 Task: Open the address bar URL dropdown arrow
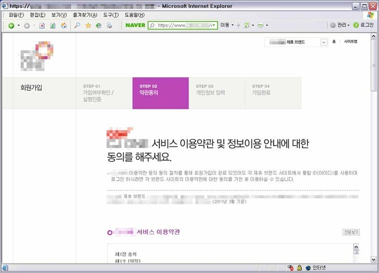tap(214, 25)
